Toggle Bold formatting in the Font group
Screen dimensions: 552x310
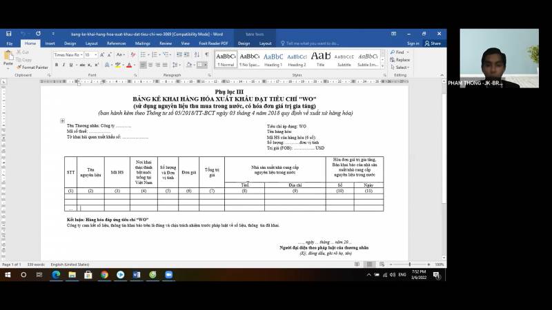tap(56, 65)
